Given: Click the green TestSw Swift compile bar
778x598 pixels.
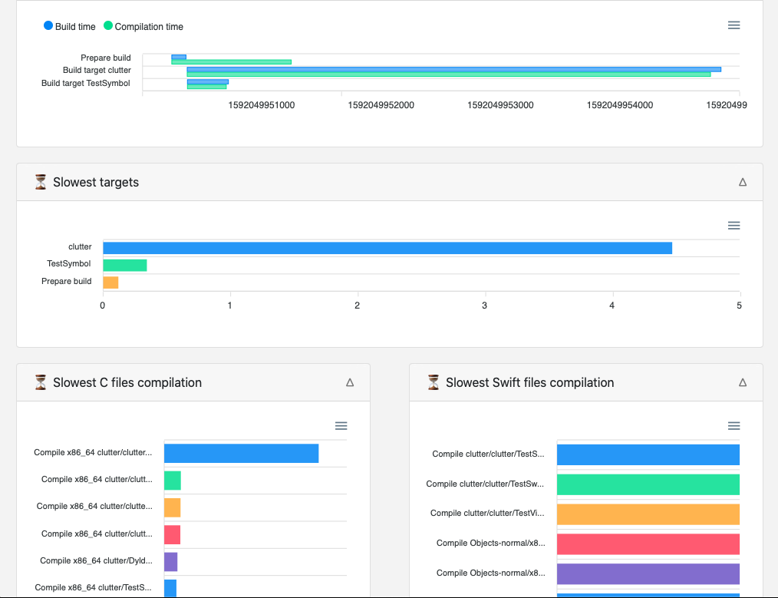Looking at the screenshot, I should tap(648, 485).
